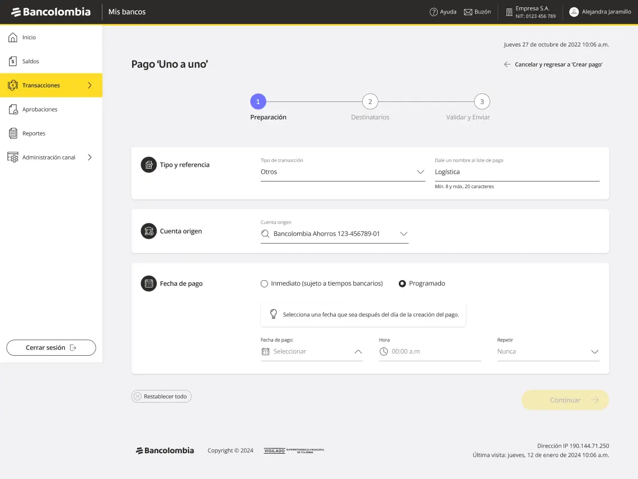Click the Cuenta origen bank icon
The width and height of the screenshot is (638, 479).
(148, 231)
